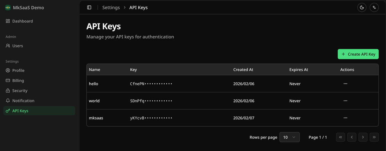Open actions menu for mksaas key
This screenshot has width=386, height=151.
(x=345, y=118)
